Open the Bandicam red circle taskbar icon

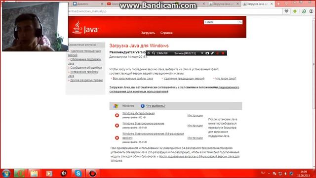92,174
